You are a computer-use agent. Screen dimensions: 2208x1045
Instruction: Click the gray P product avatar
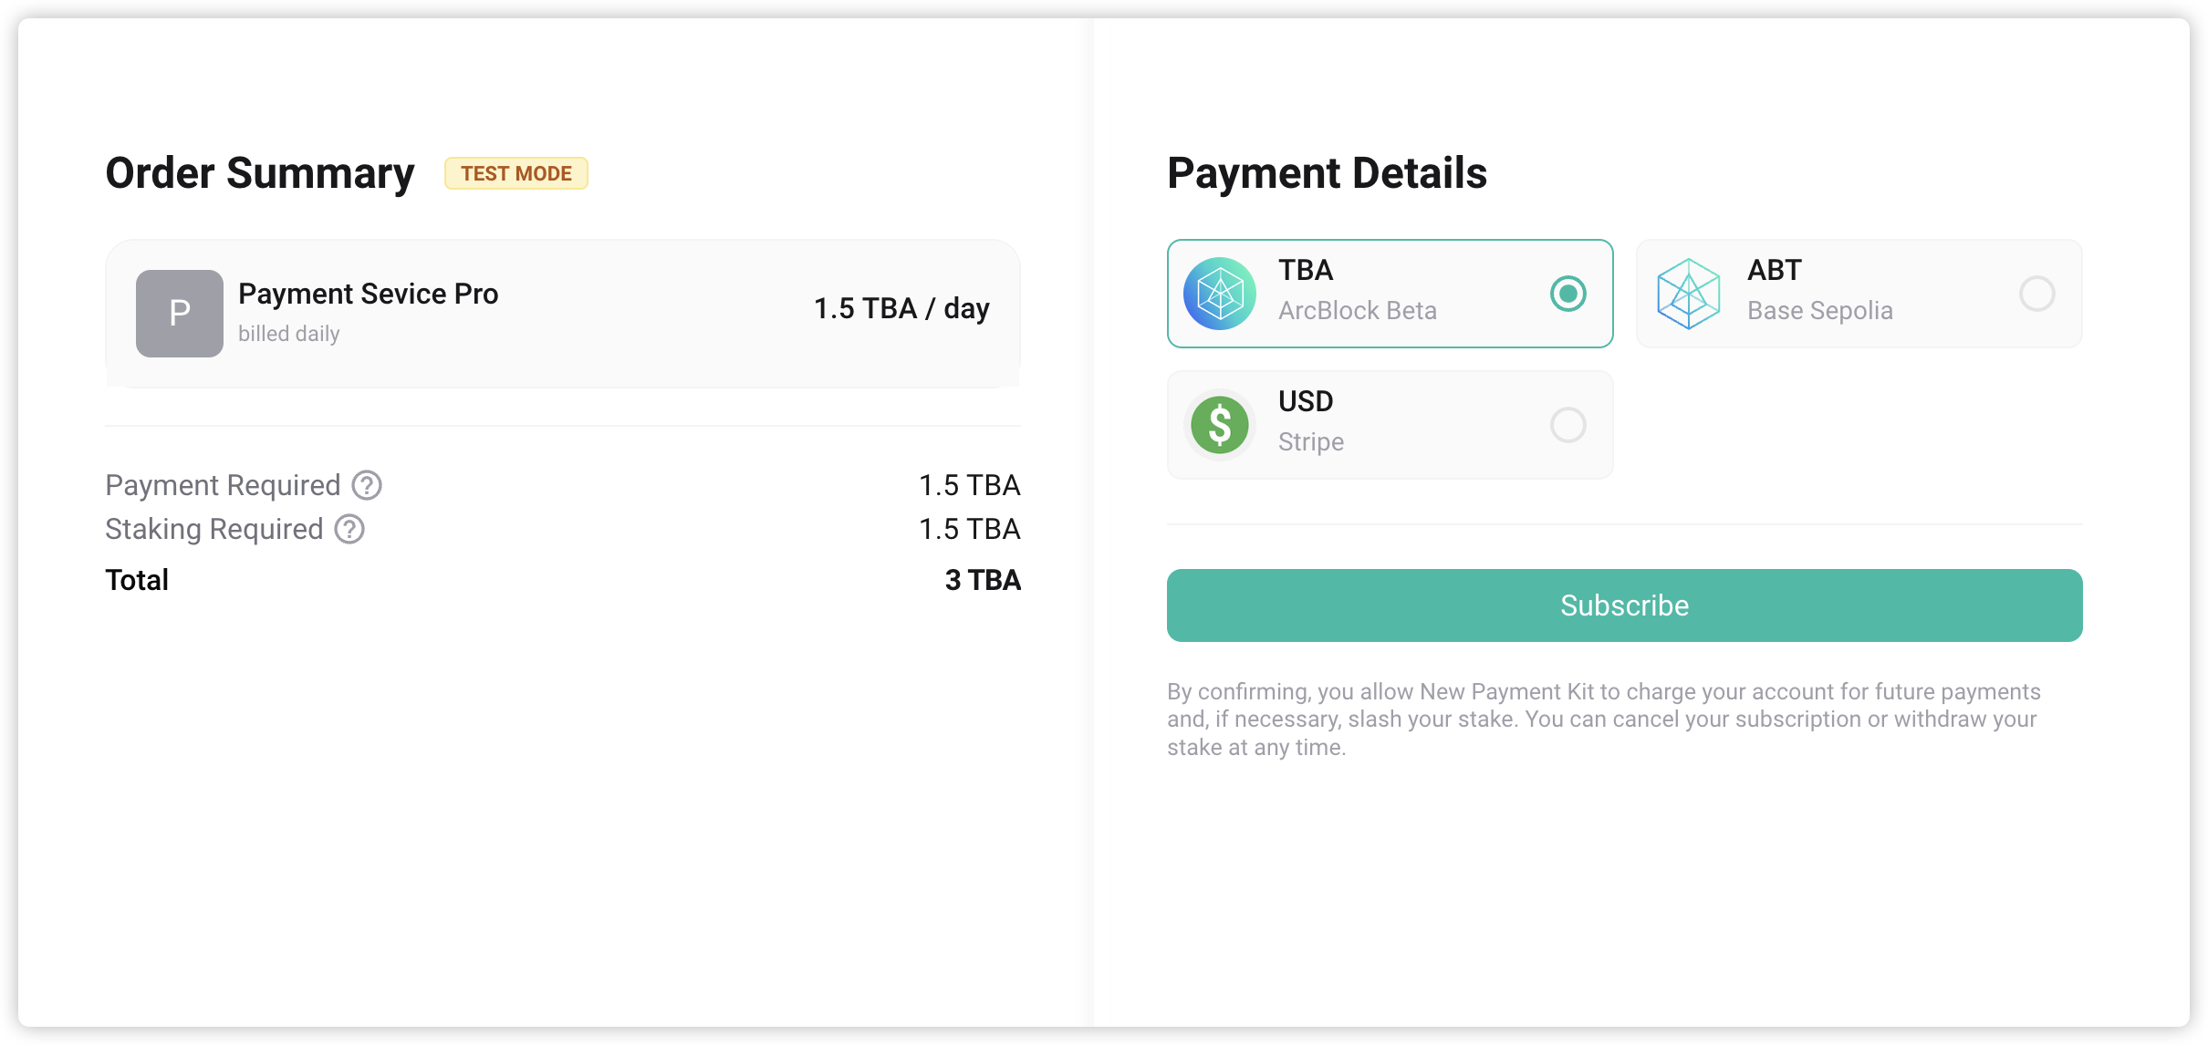(x=180, y=313)
